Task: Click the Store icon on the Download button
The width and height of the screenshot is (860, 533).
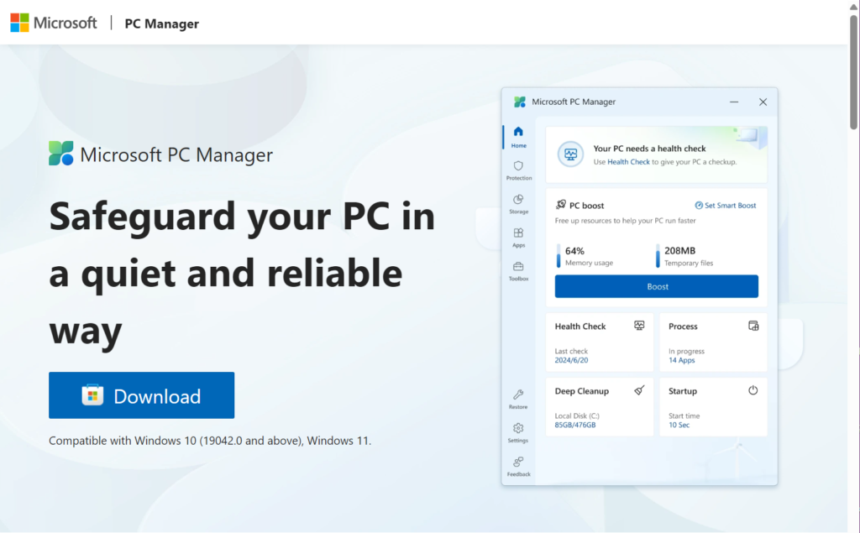Action: (x=92, y=395)
